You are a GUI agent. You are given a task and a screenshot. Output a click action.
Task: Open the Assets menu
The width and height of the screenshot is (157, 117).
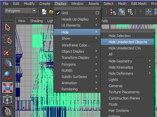[94, 4]
